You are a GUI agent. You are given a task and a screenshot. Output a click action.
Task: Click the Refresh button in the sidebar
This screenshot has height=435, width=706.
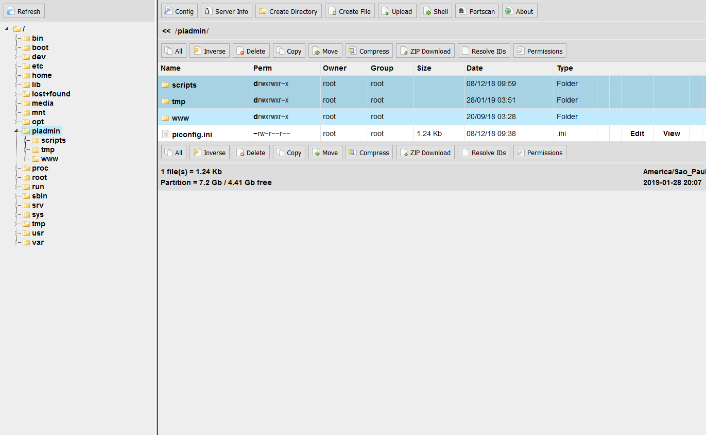pyautogui.click(x=24, y=11)
